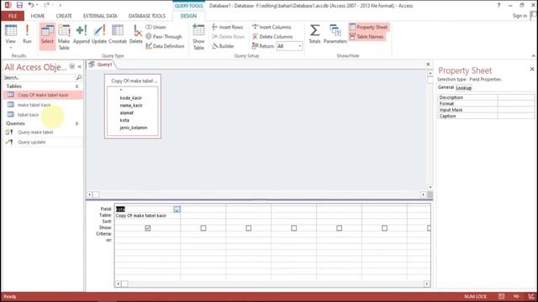This screenshot has height=302, width=538.
Task: Uncheck Show box in first column
Action: 148,228
